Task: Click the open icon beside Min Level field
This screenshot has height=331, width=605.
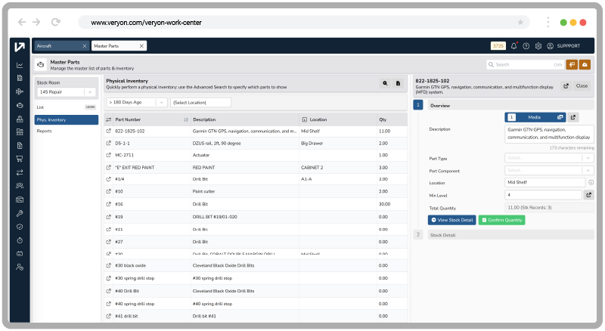Action: [x=589, y=195]
